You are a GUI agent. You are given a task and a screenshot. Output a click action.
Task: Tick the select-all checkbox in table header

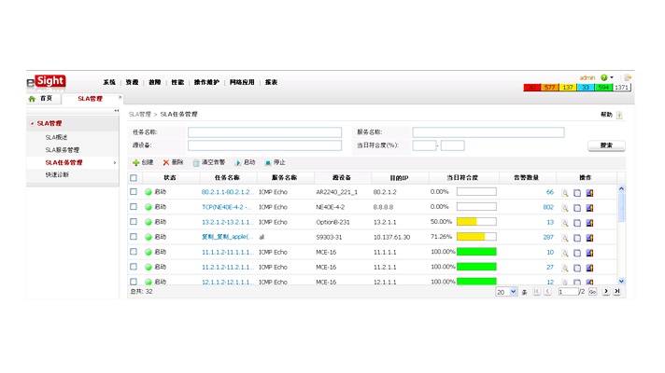click(x=134, y=177)
